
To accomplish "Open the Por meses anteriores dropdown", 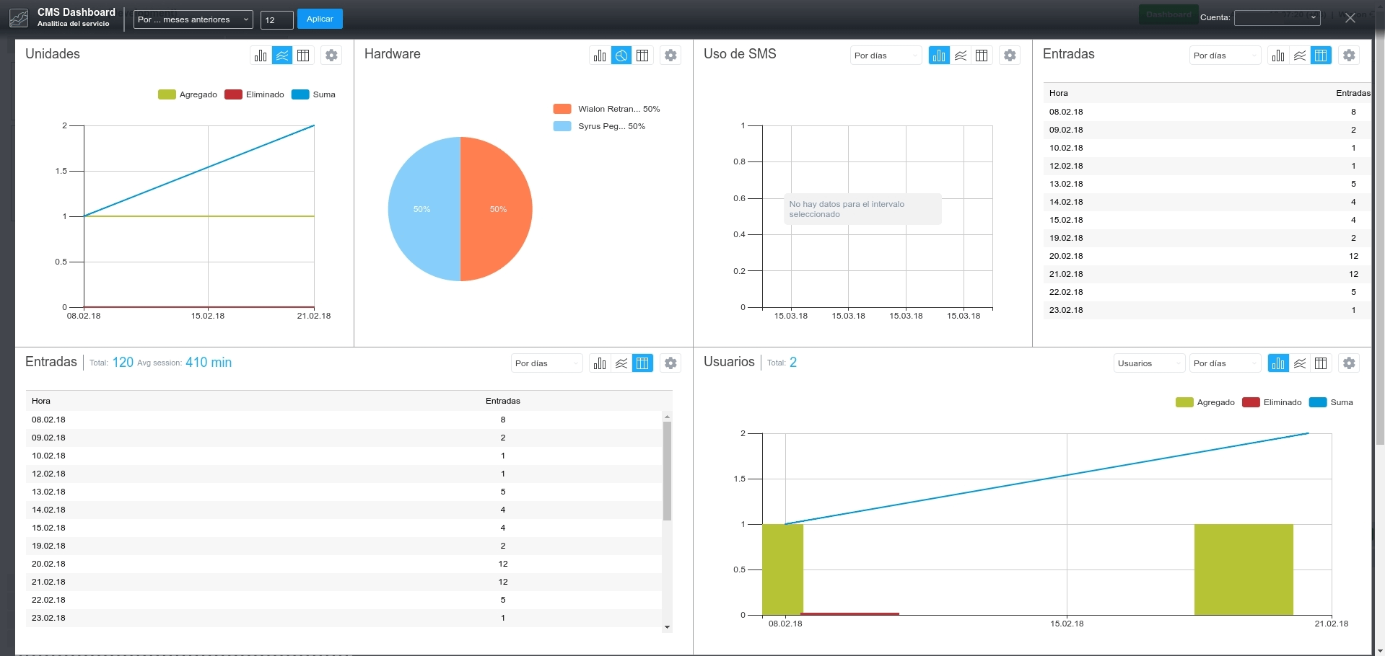I will click(x=193, y=19).
